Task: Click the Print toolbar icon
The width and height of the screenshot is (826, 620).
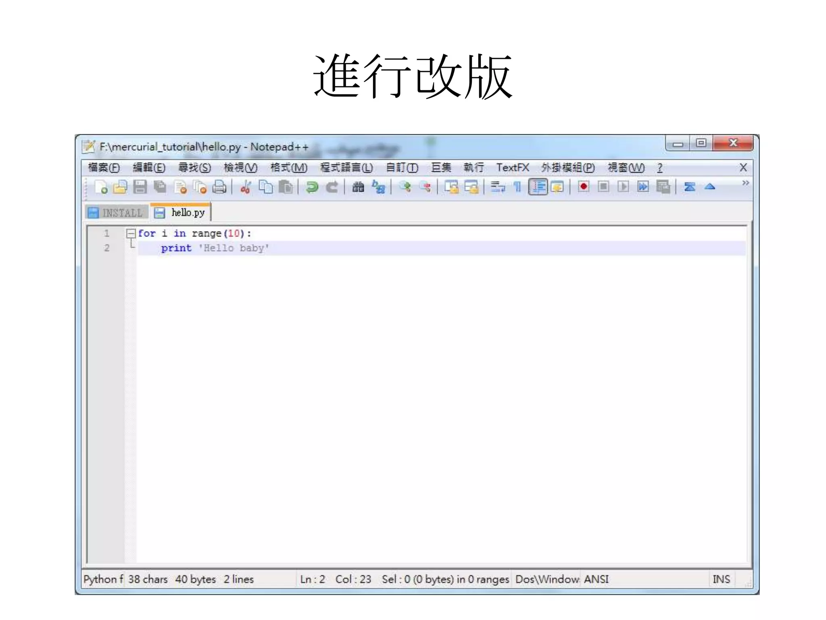Action: point(219,187)
